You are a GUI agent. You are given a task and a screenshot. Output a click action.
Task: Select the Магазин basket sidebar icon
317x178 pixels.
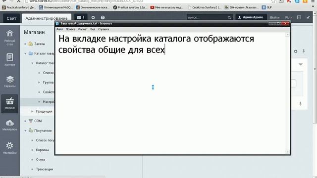coord(10,104)
